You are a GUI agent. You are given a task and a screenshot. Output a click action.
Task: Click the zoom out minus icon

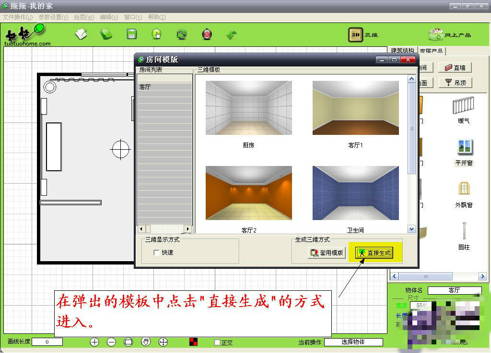111,342
